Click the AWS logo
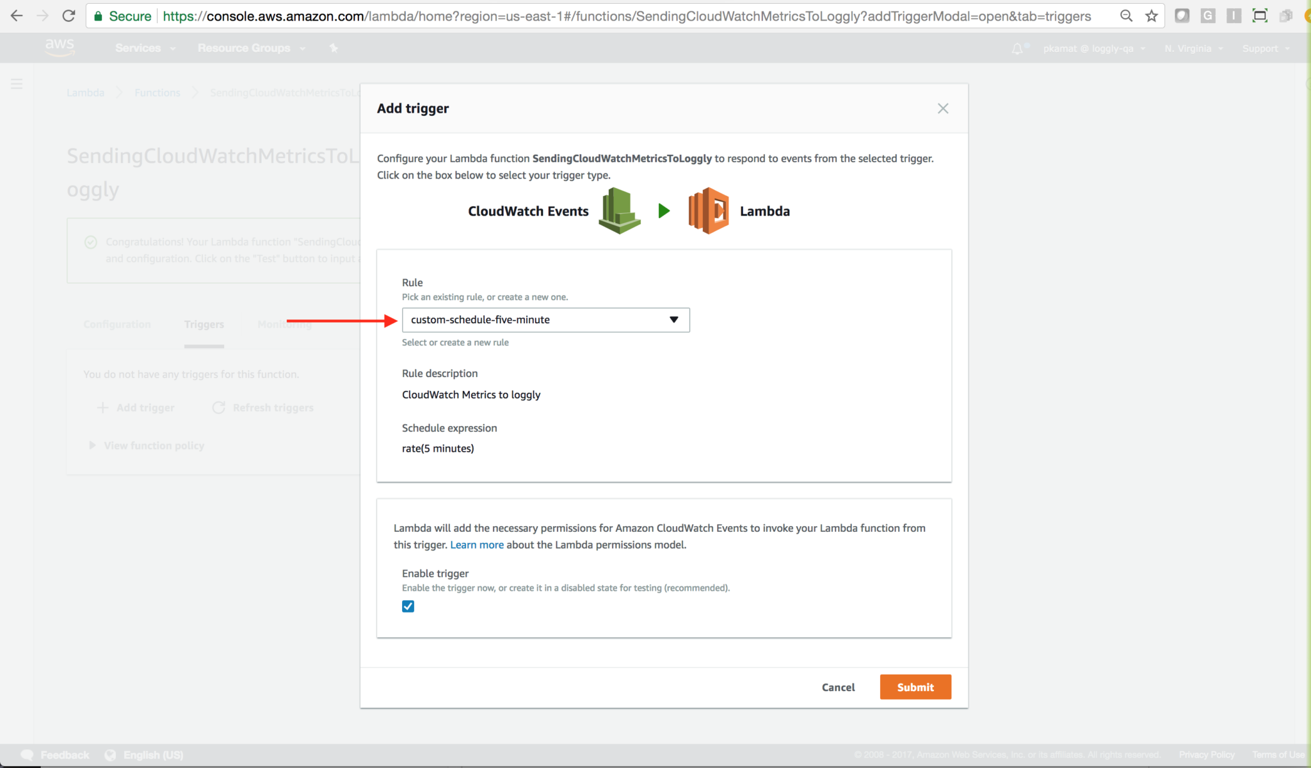The height and width of the screenshot is (768, 1311). 60,47
